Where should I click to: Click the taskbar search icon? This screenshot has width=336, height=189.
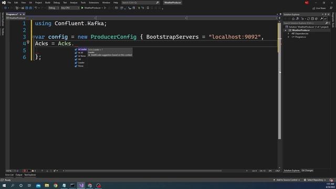pyautogui.click(x=13, y=185)
